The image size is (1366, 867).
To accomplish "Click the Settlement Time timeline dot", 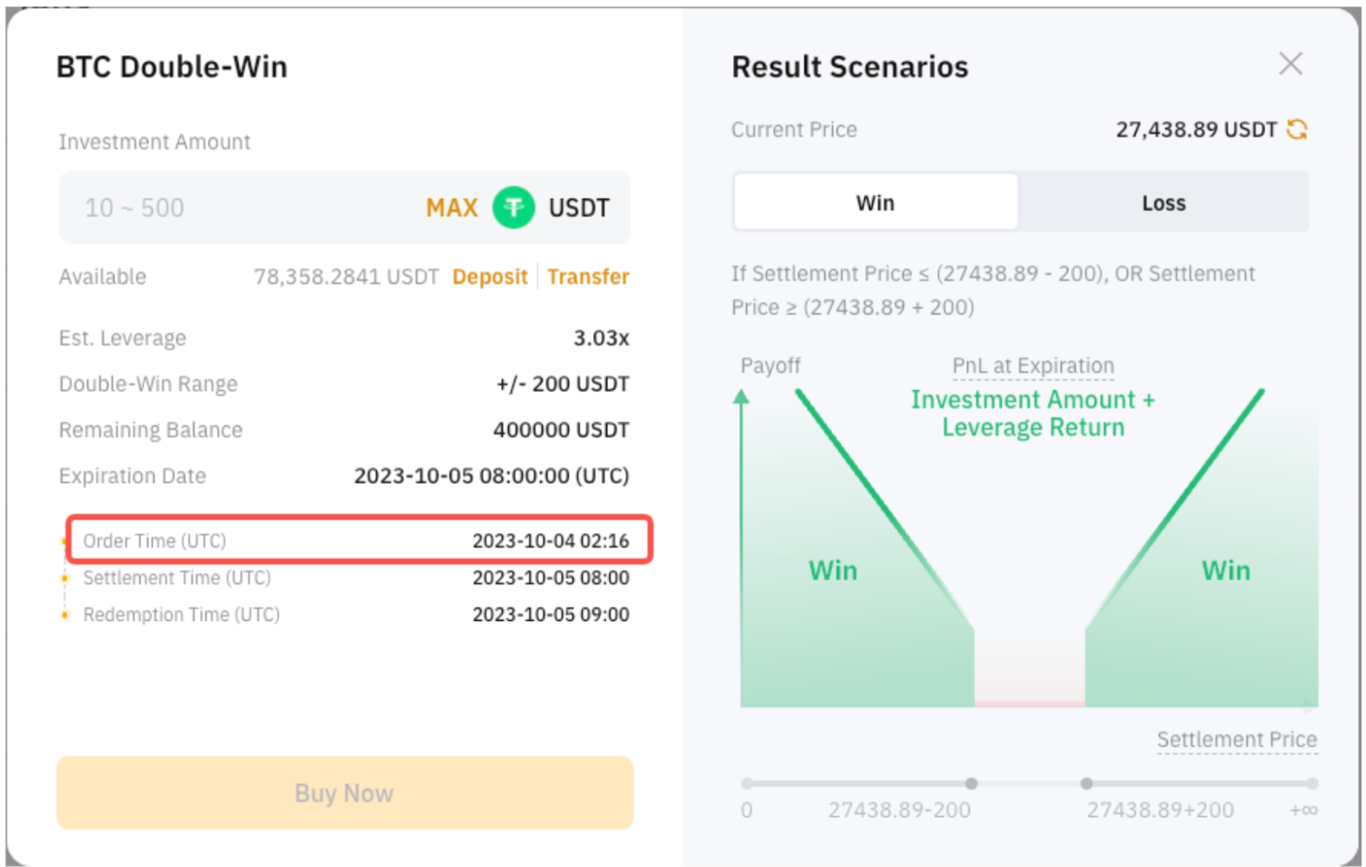I will [64, 578].
